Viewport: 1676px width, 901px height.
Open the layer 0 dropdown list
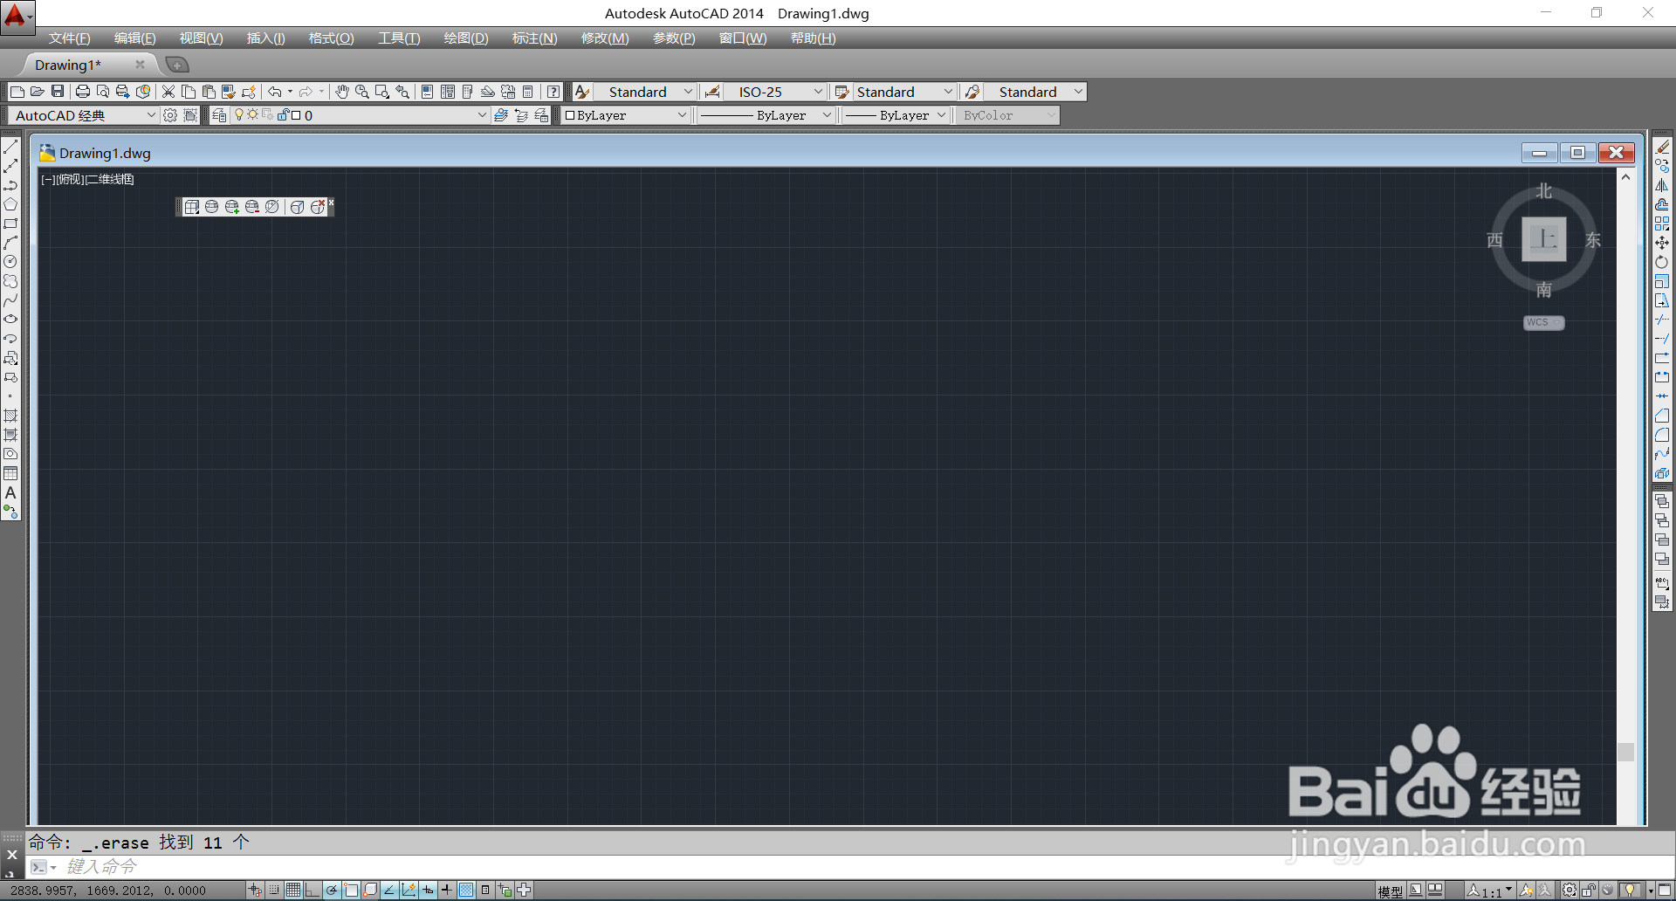click(x=482, y=115)
